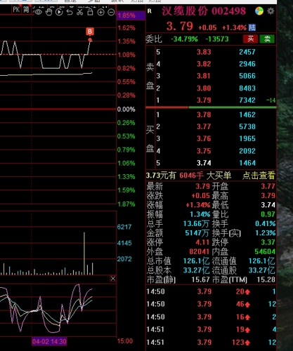Open the gear settings icon beside stock name
The image size is (293, 351).
click(271, 11)
